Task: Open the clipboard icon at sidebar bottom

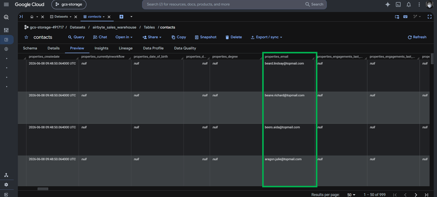Action: [6, 194]
